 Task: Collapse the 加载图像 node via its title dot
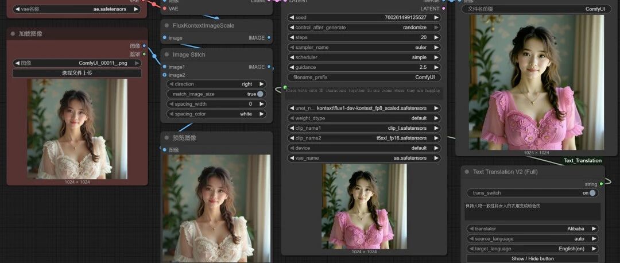pyautogui.click(x=13, y=34)
